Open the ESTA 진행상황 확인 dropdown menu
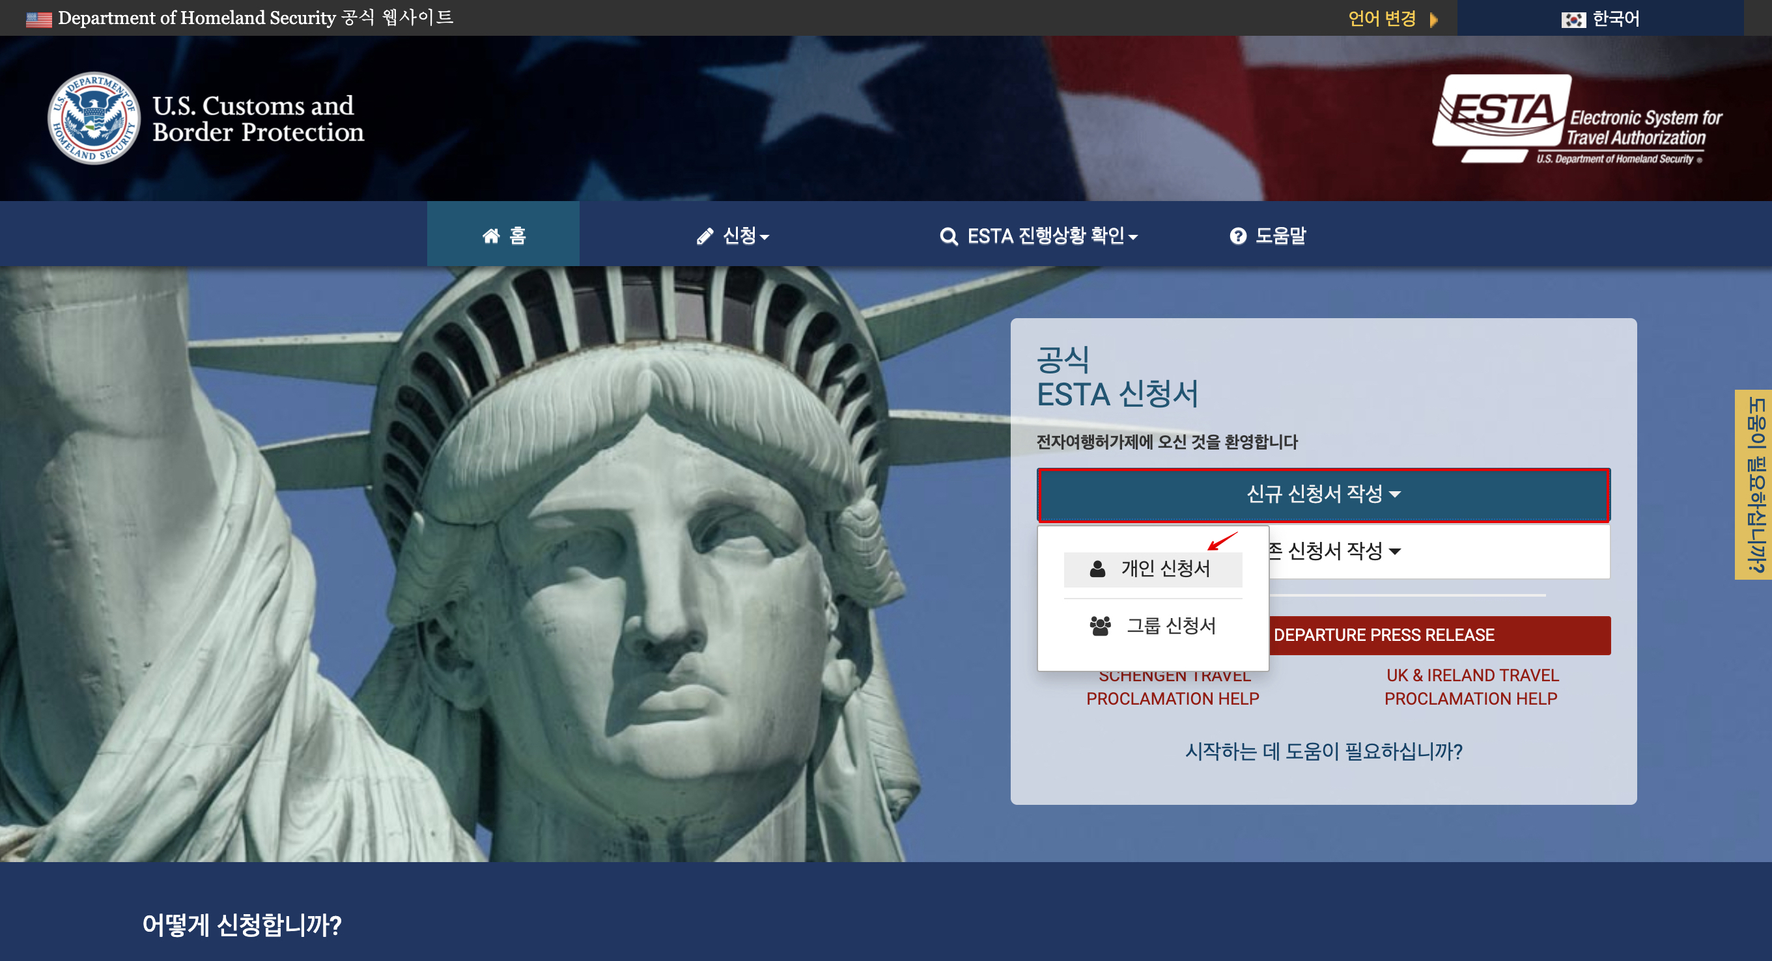Screen dimensions: 1772x961 pos(1039,236)
